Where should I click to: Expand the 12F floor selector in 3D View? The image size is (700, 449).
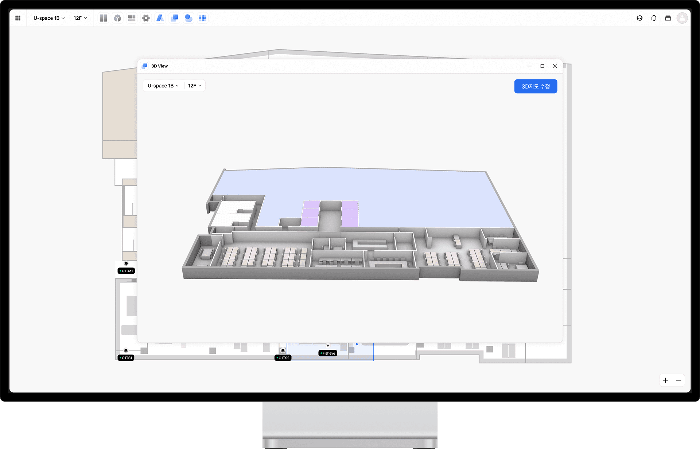point(194,86)
